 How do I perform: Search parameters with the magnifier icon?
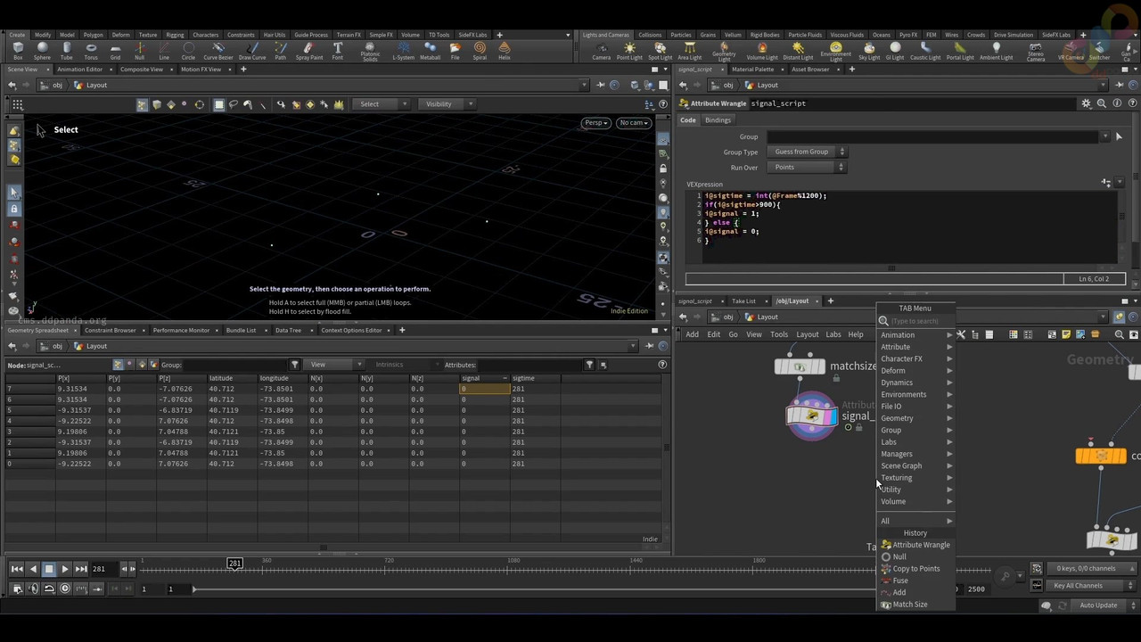point(1102,103)
